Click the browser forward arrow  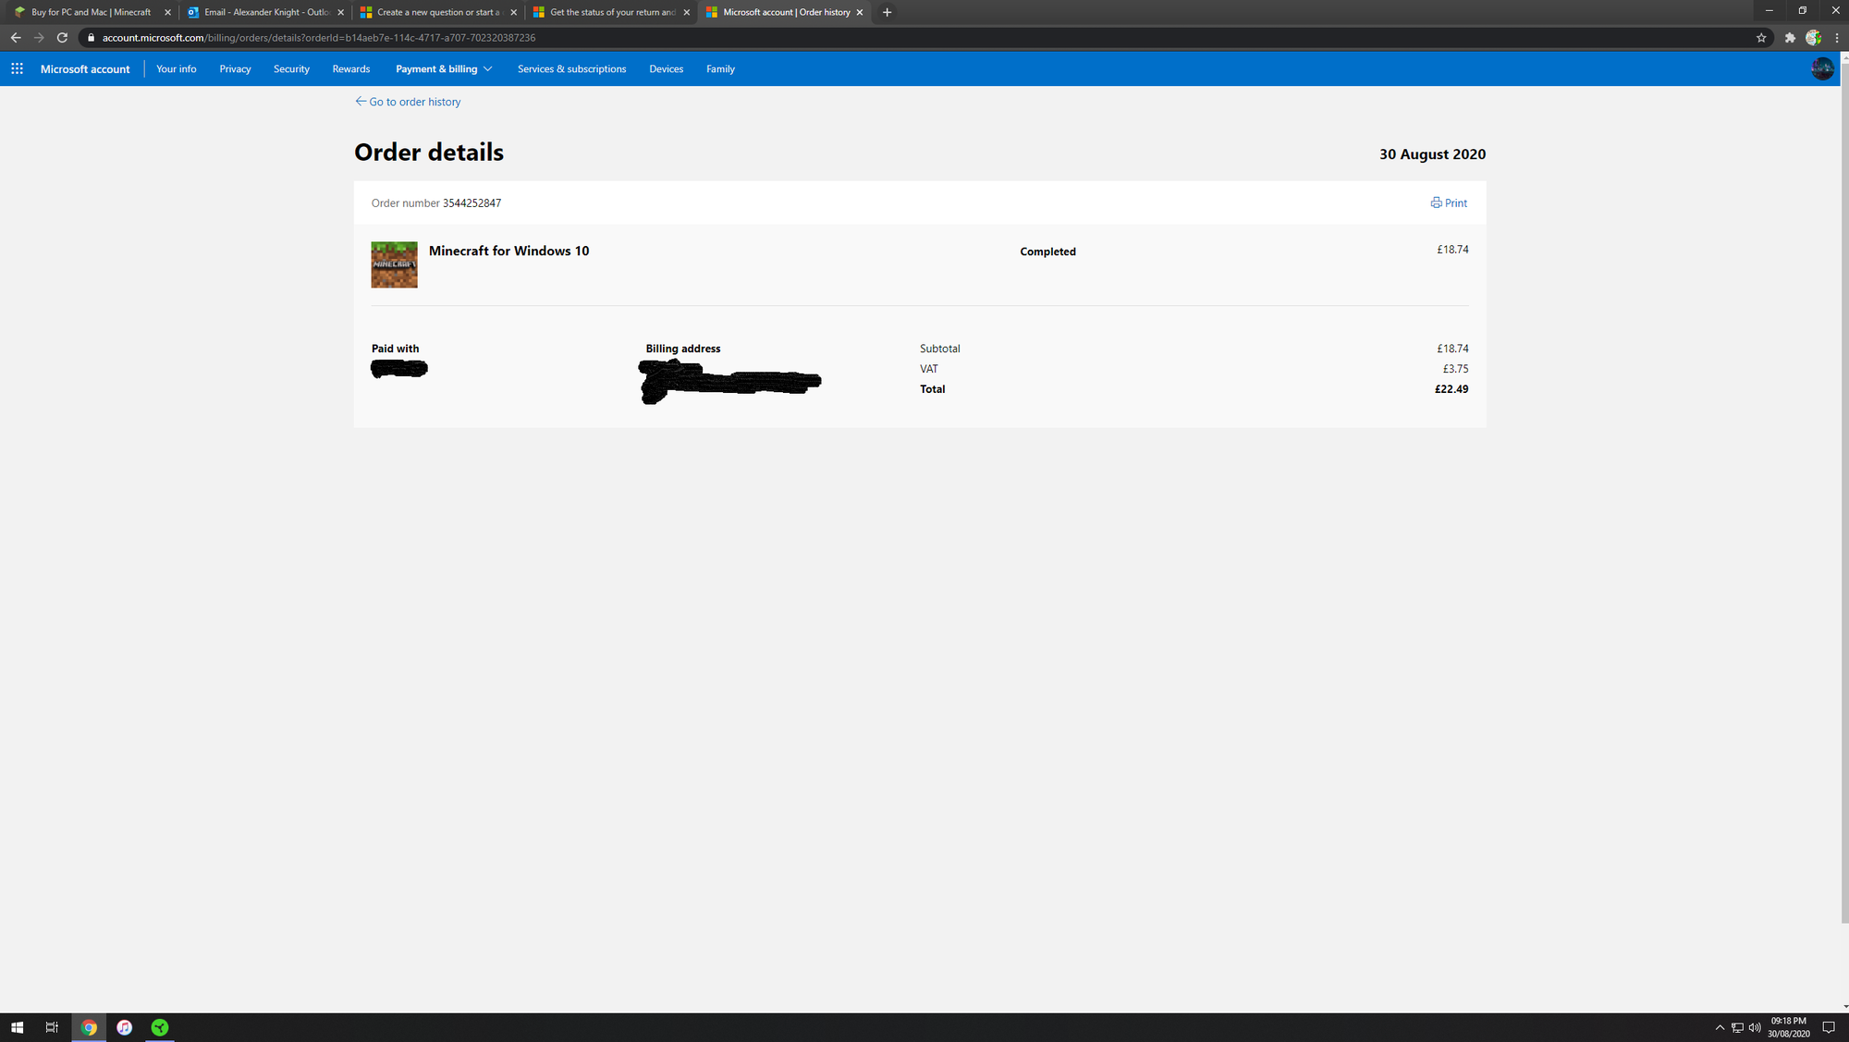[39, 38]
